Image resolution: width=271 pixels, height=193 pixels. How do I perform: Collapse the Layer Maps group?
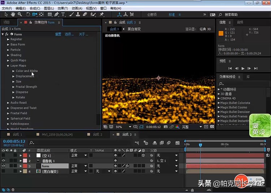click(x=8, y=66)
